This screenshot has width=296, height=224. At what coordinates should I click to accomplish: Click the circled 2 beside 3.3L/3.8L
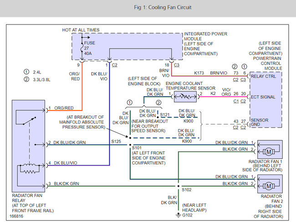(x=26, y=80)
